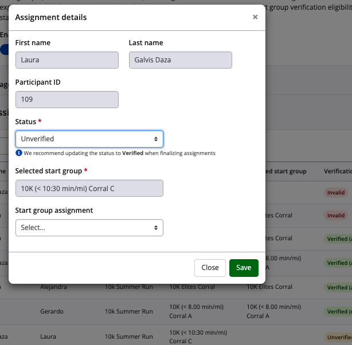
Task: Select the Gerardo cell in the table
Action: [52, 312]
